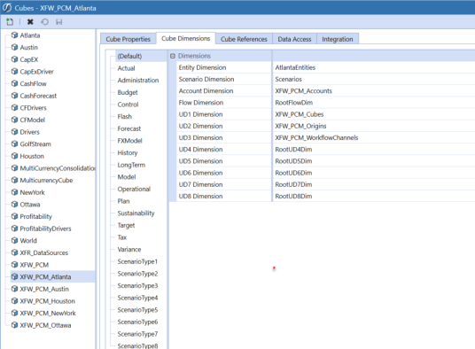Click the cube icon beside CapExDriver

pos(14,72)
